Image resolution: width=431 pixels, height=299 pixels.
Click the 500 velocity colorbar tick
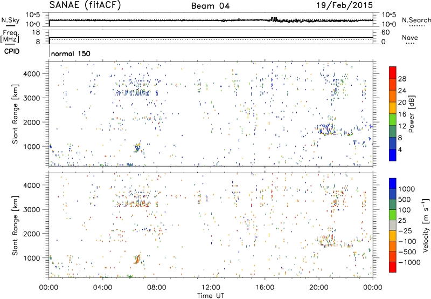(x=405, y=199)
